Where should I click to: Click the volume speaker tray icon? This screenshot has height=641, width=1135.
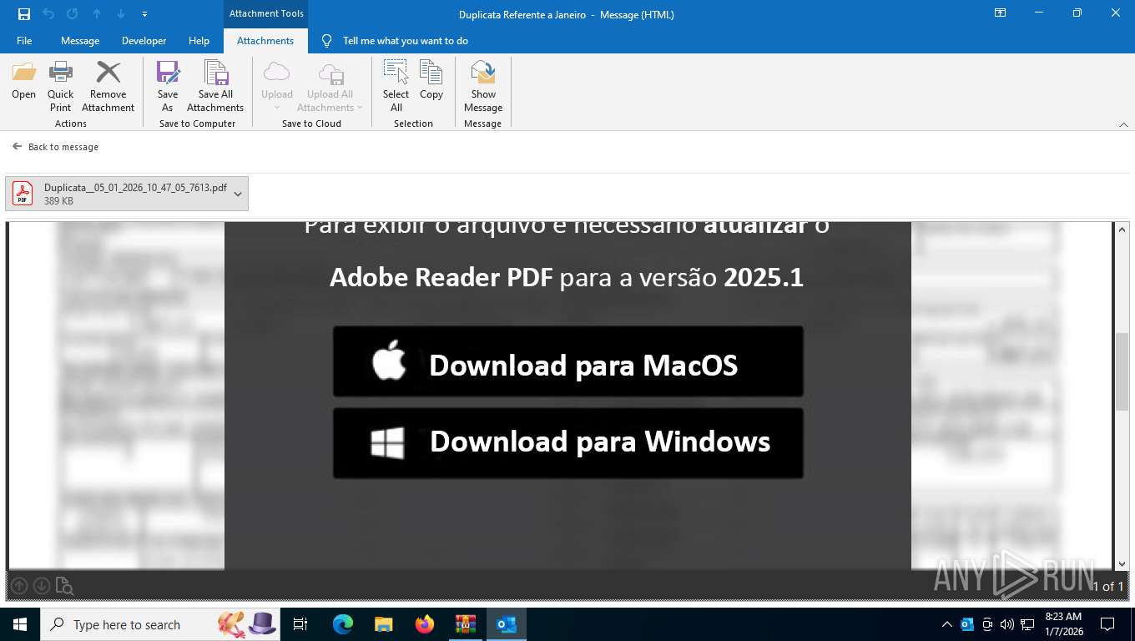pyautogui.click(x=1006, y=624)
